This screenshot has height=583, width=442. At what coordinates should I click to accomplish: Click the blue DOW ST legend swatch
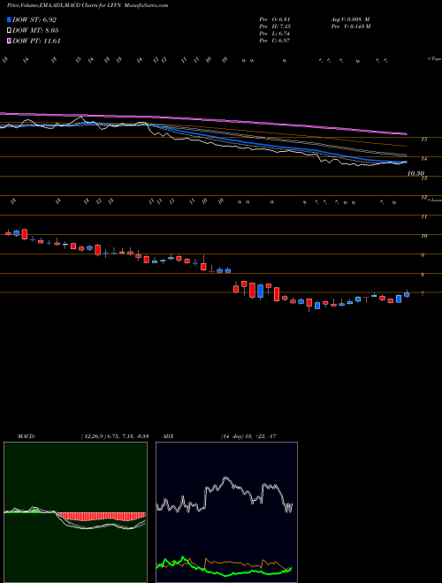click(x=10, y=20)
